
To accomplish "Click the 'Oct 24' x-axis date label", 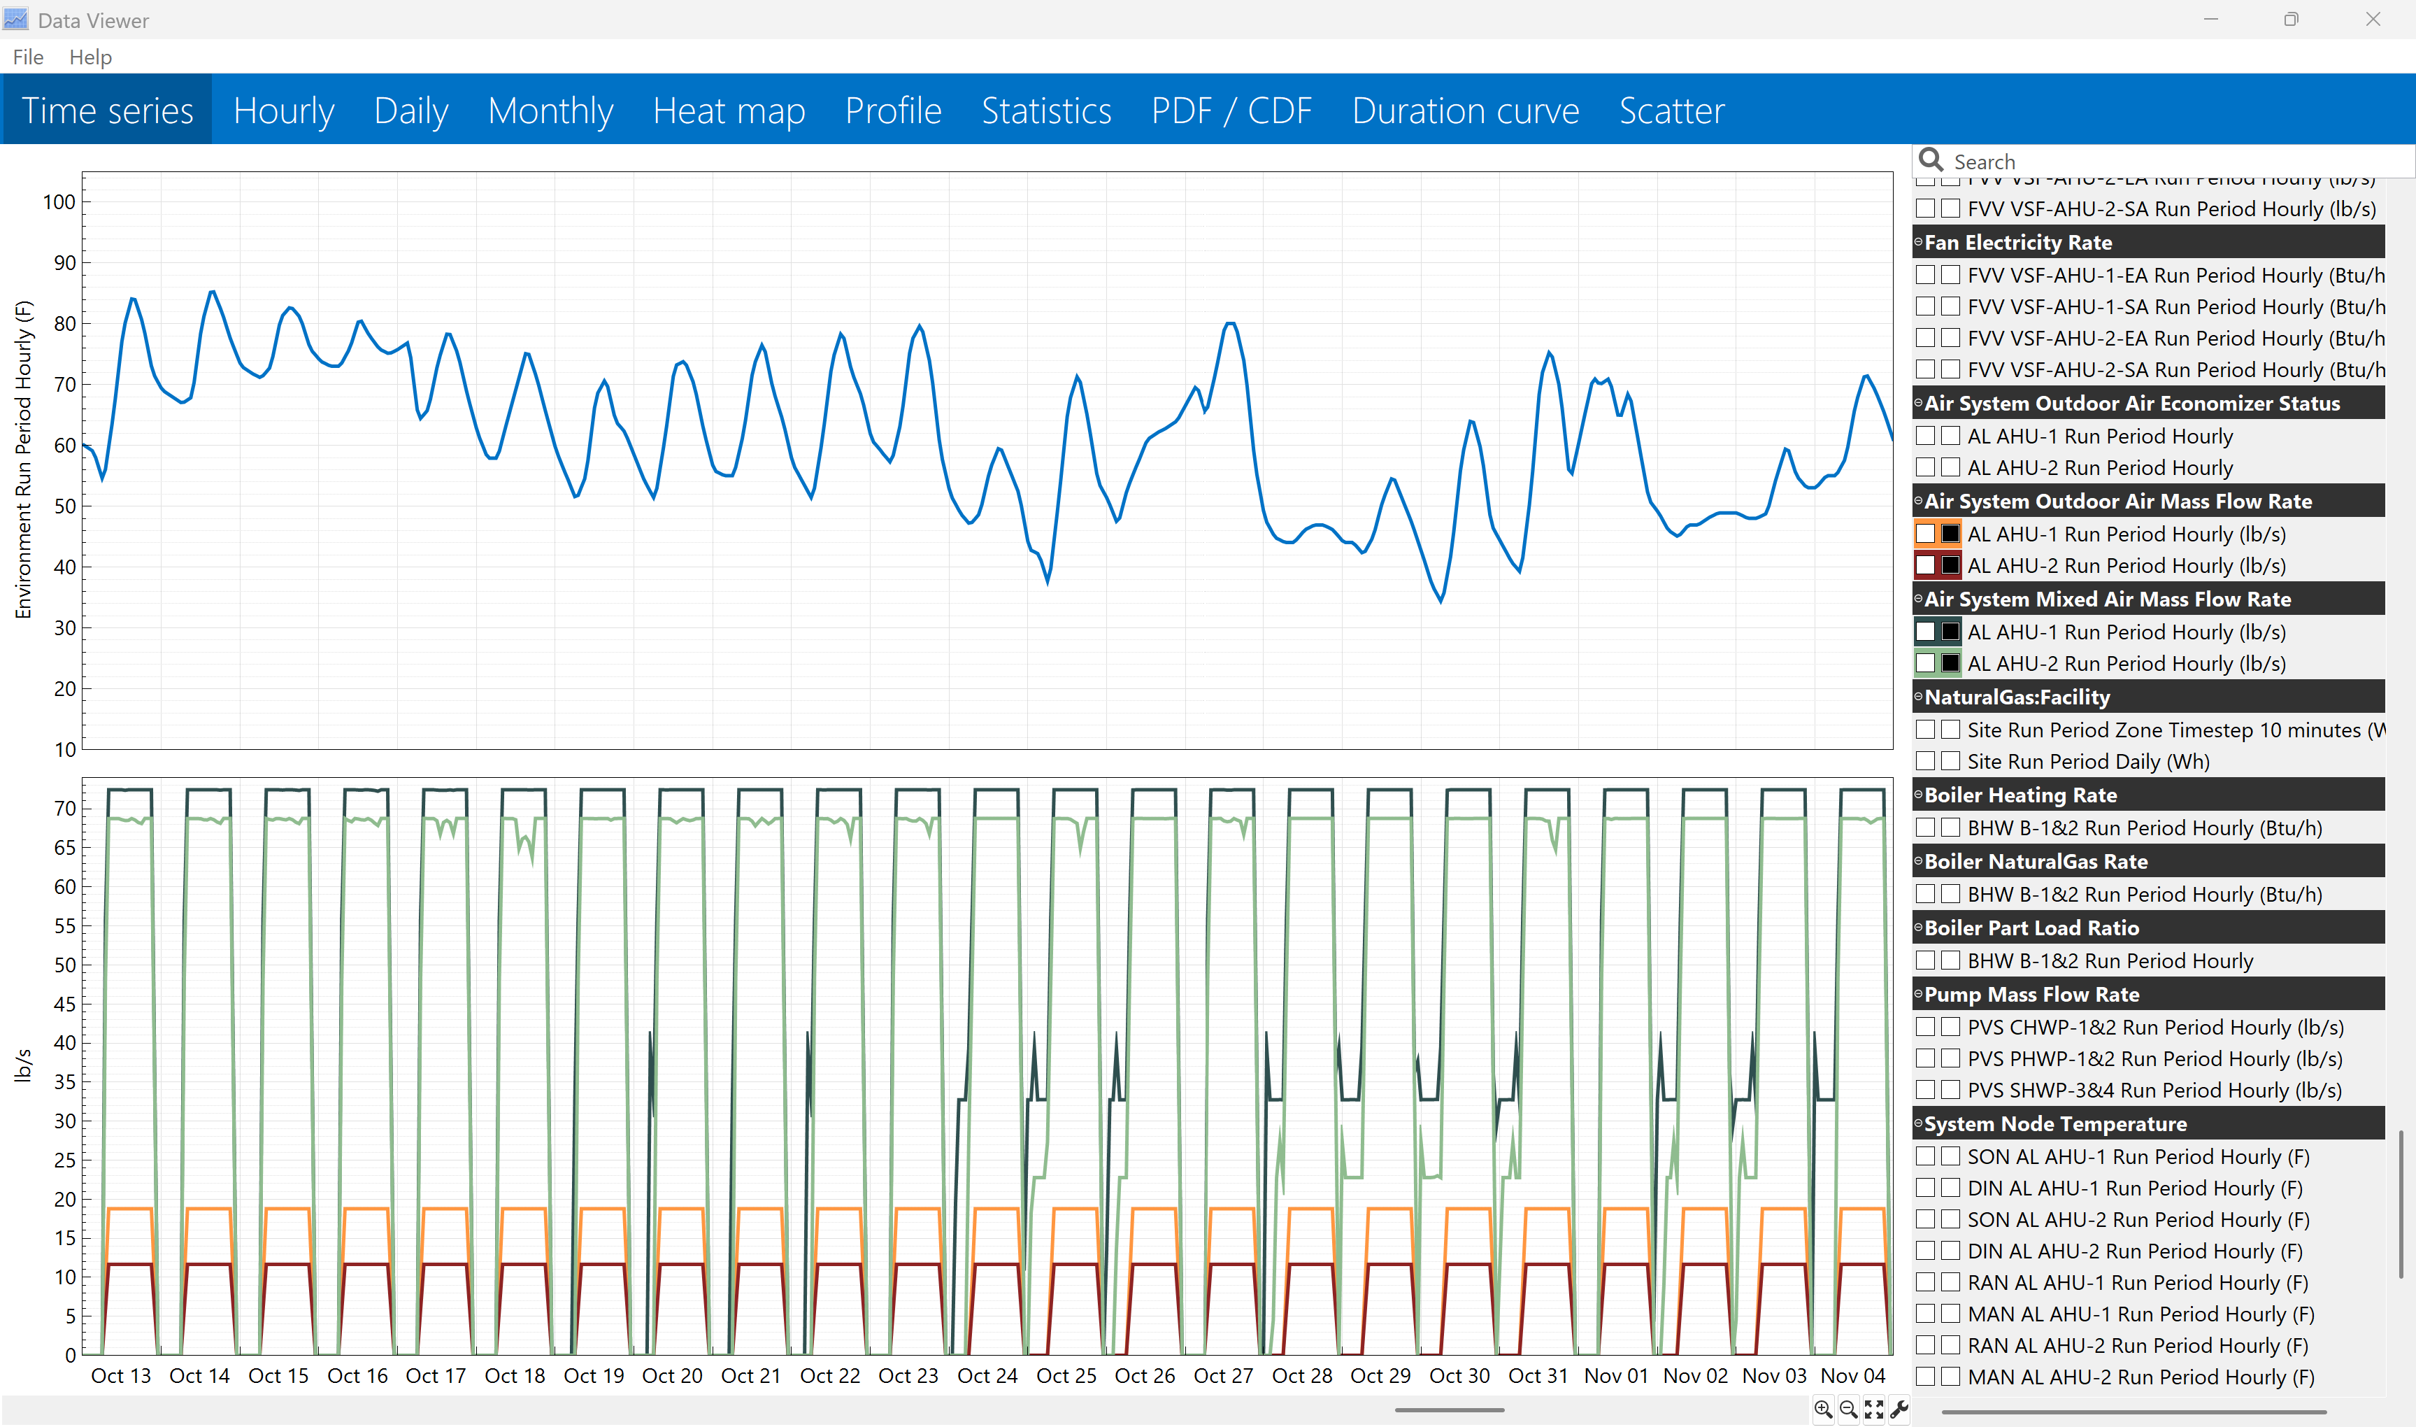I will pyautogui.click(x=987, y=1376).
